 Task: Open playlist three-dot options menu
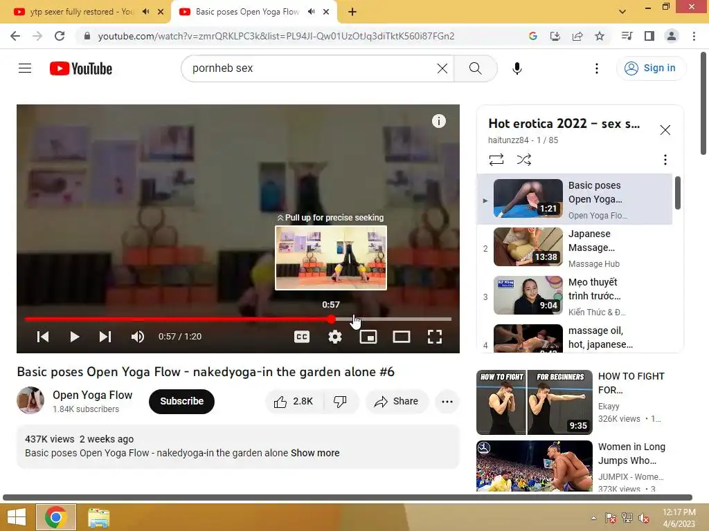click(x=665, y=160)
